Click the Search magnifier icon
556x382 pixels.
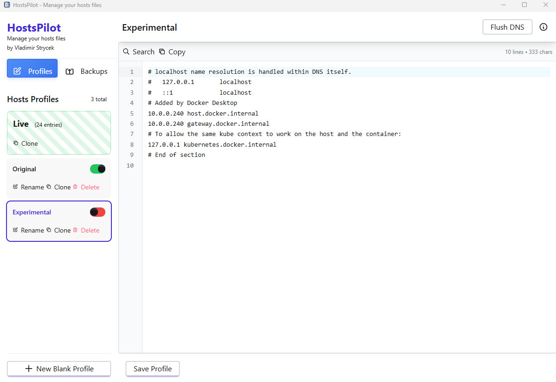126,52
